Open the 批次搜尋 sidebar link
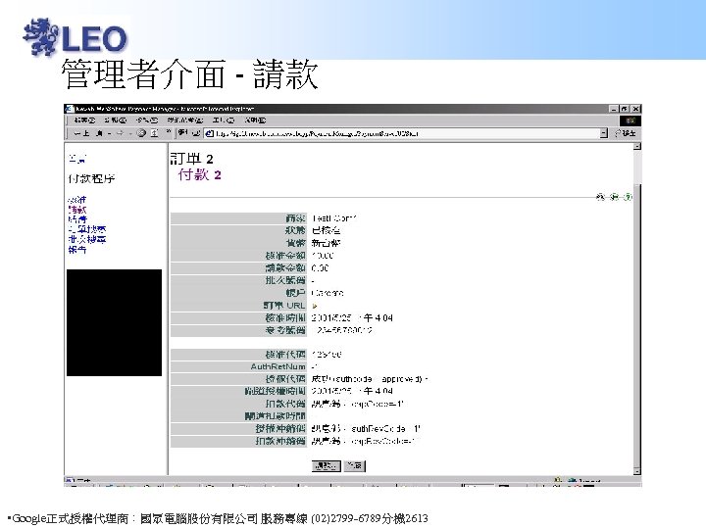This screenshot has width=706, height=529. [87, 239]
